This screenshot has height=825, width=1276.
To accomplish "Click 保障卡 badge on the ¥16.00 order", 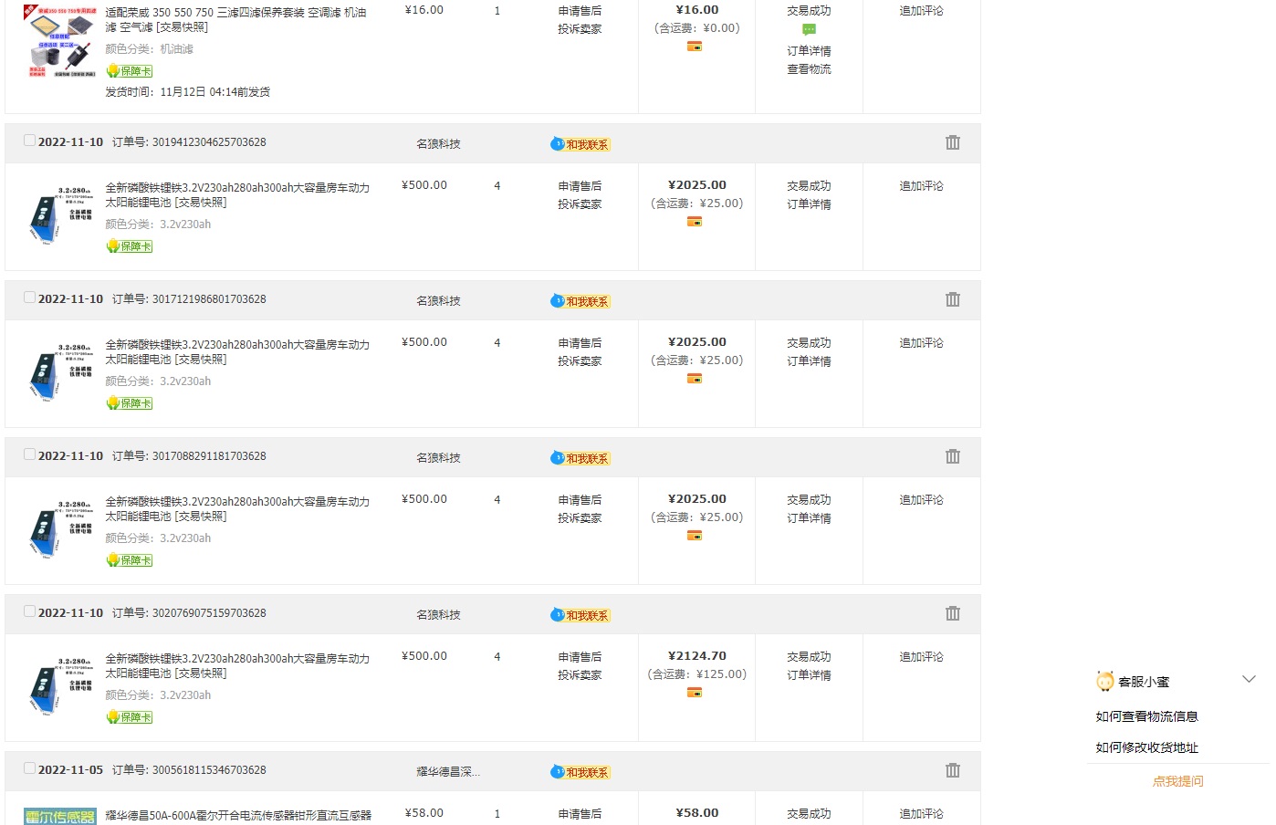I will point(130,71).
